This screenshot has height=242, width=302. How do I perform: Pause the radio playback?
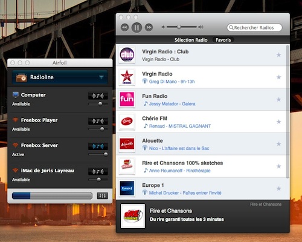[x=137, y=27]
